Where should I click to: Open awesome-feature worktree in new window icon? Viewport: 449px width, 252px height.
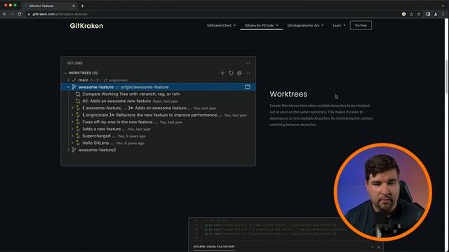(x=248, y=87)
